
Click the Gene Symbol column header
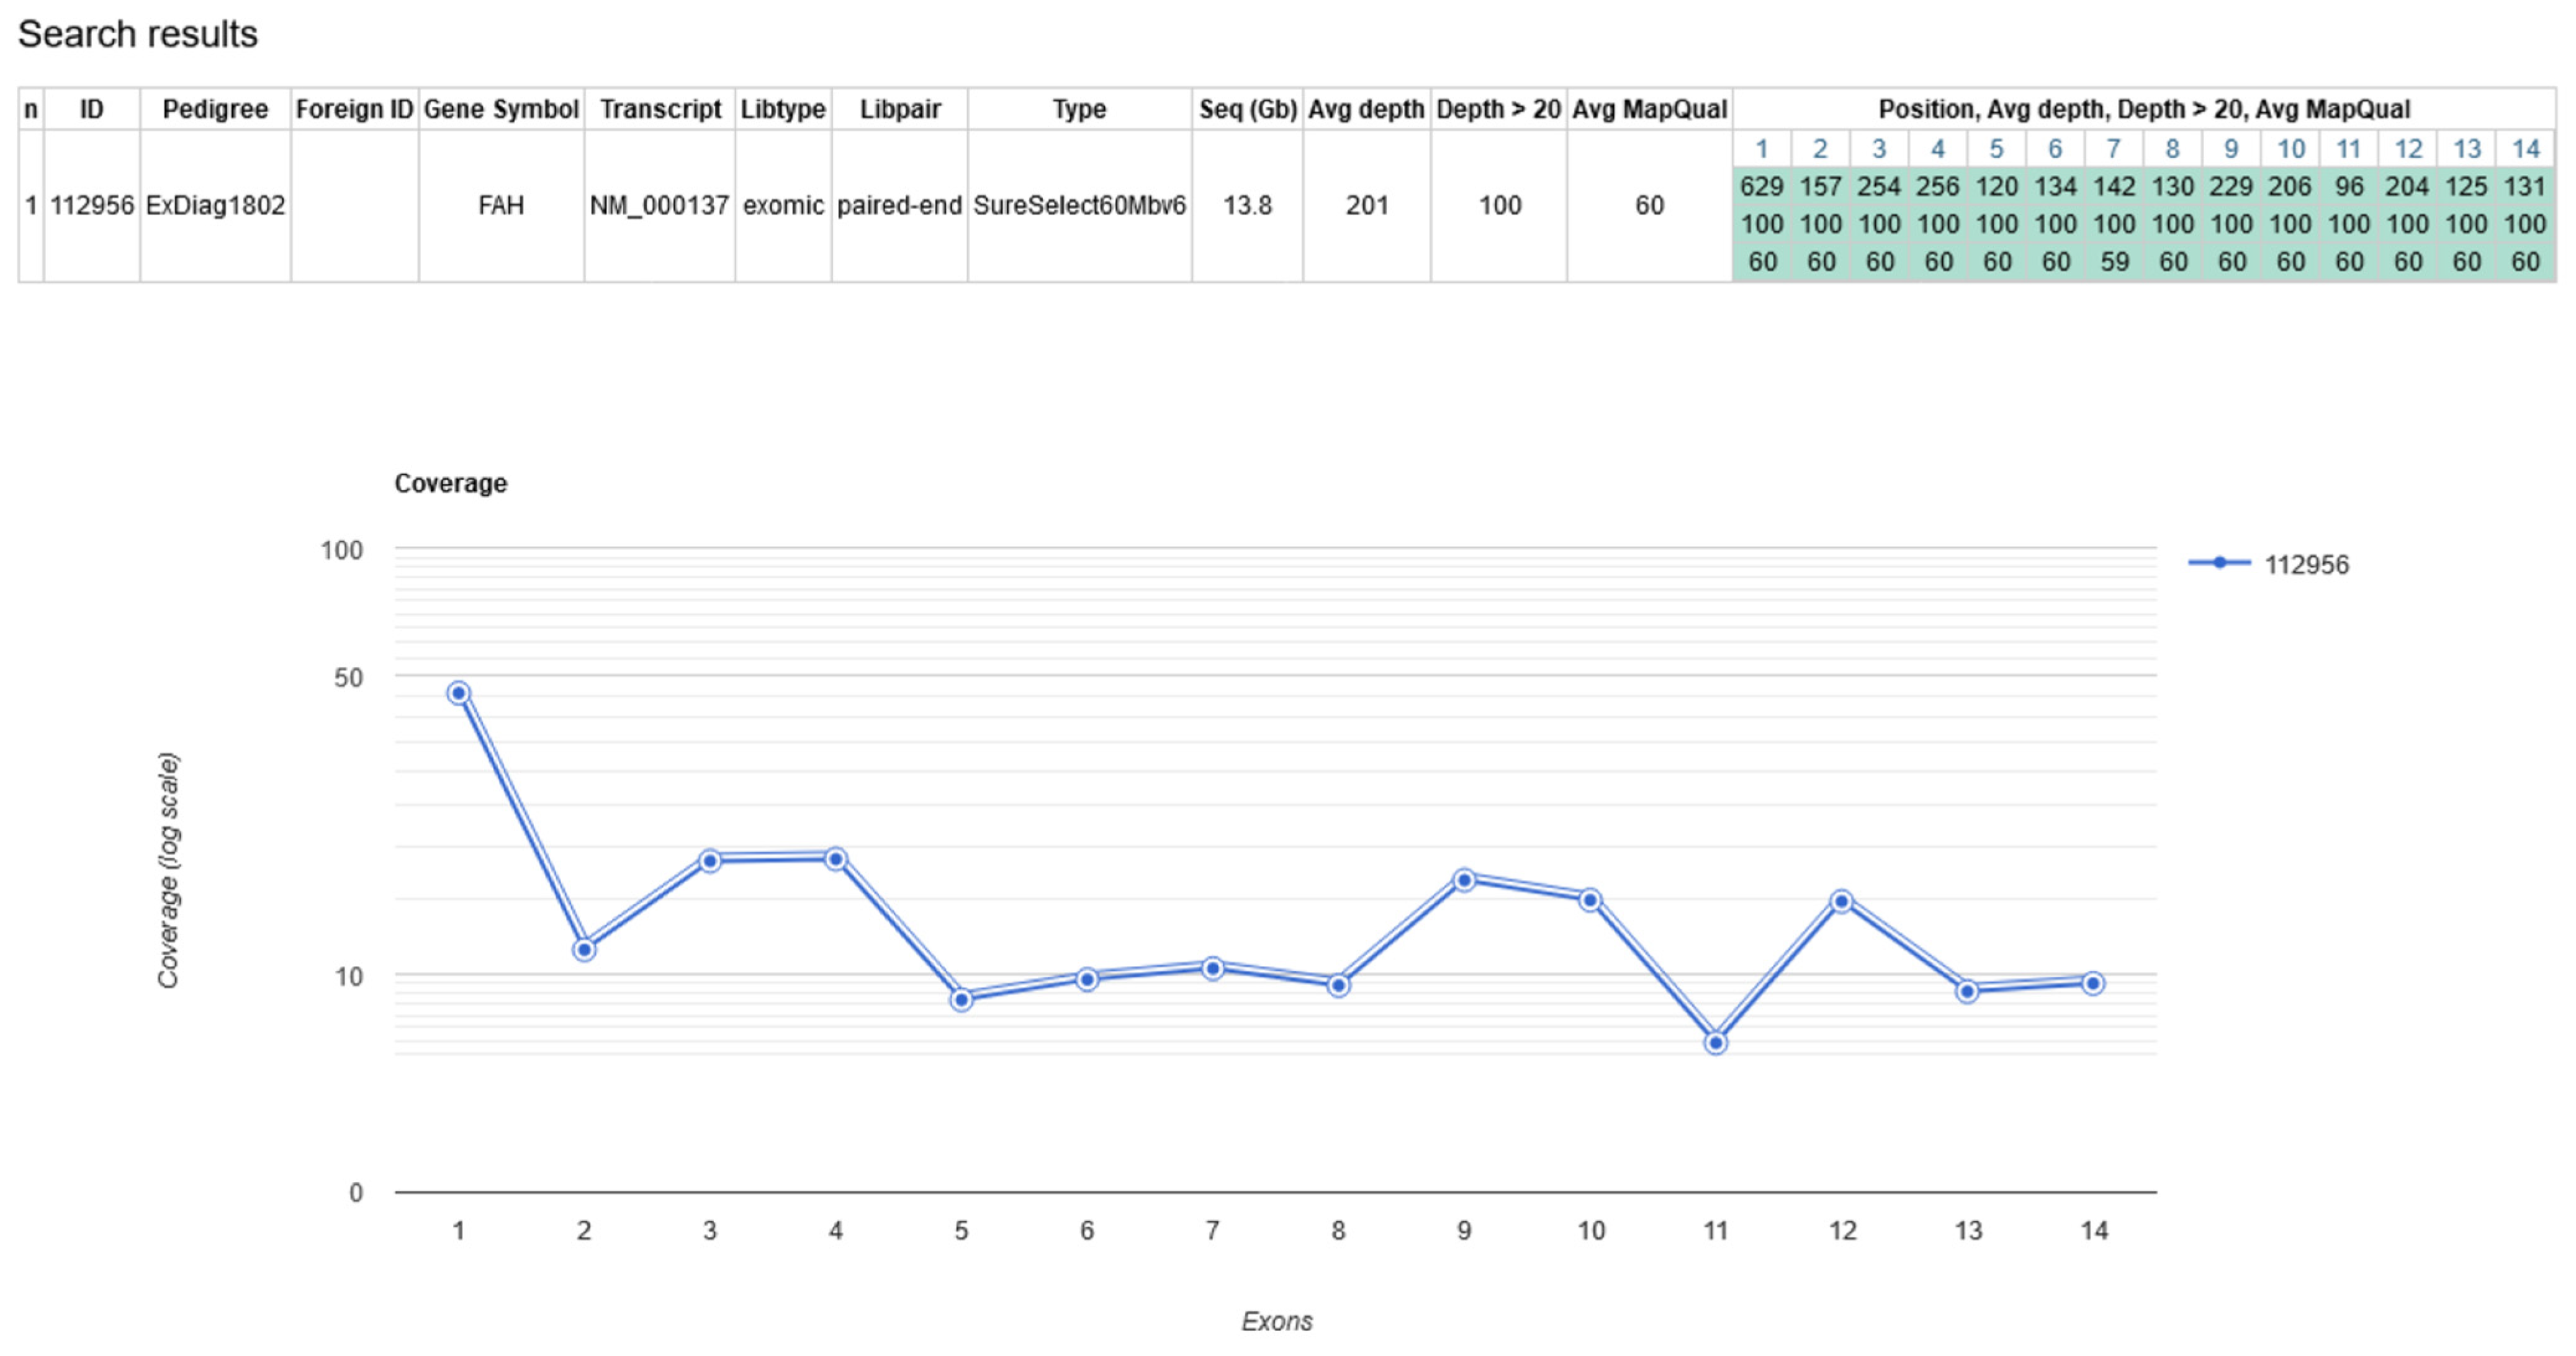501,109
